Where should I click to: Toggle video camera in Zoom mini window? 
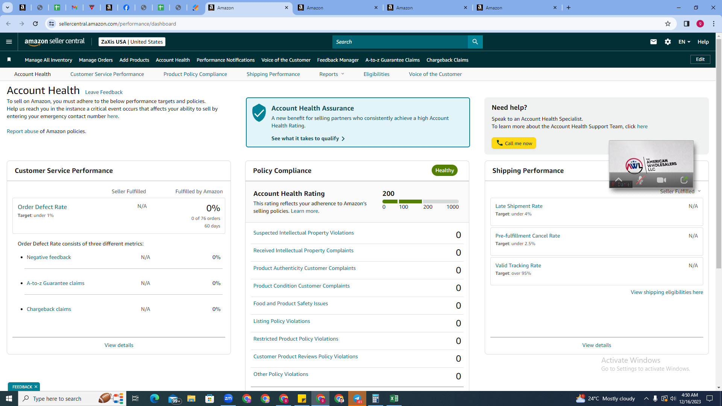tap(661, 180)
